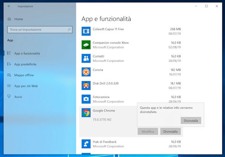The width and height of the screenshot is (225, 157).
Task: Click the Avvio icon in sidebar
Action: point(9,97)
